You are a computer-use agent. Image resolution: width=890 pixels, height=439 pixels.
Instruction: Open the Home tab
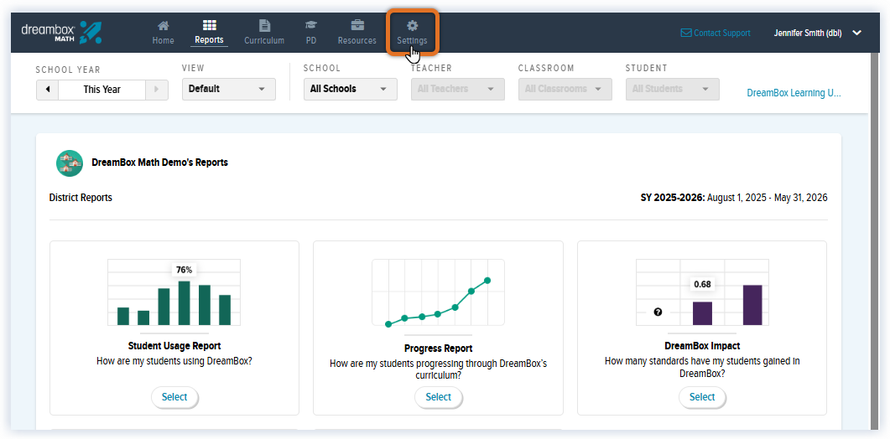tap(163, 33)
